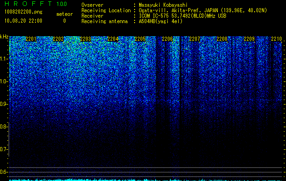Click the version number 1.0.0
The width and height of the screenshot is (286, 181).
click(62, 4)
